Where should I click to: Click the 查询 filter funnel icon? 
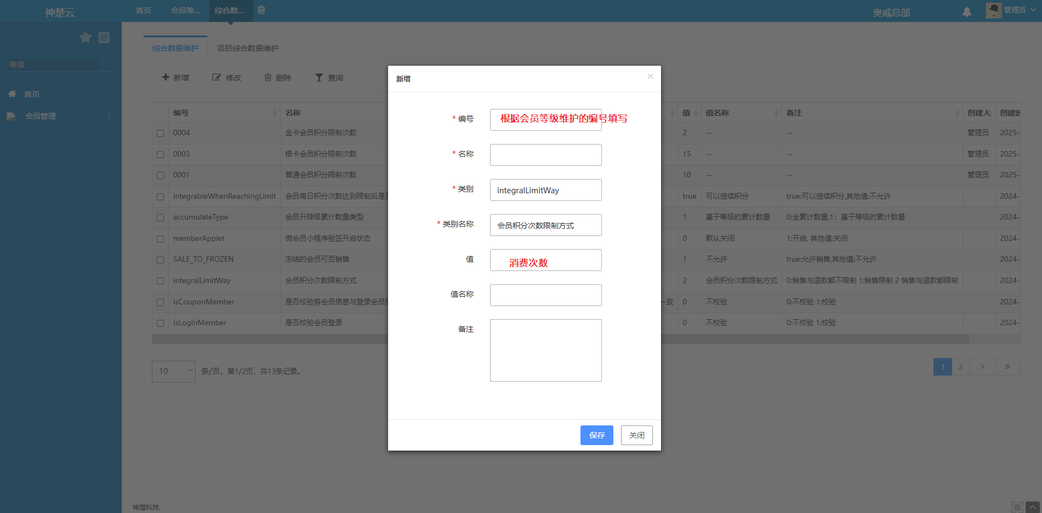point(319,78)
